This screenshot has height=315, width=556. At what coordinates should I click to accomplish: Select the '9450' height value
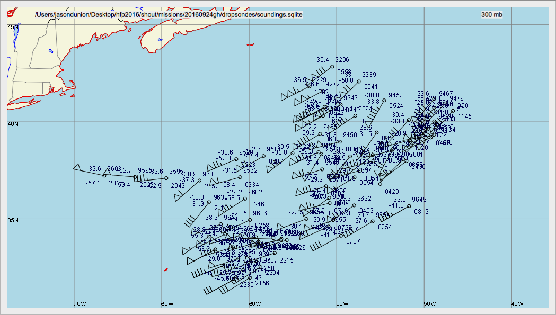[350, 136]
